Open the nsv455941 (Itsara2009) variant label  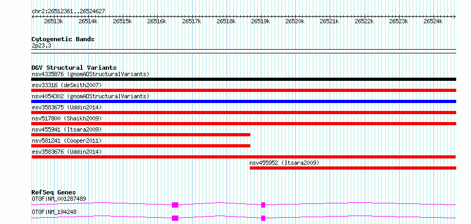pyautogui.click(x=67, y=129)
